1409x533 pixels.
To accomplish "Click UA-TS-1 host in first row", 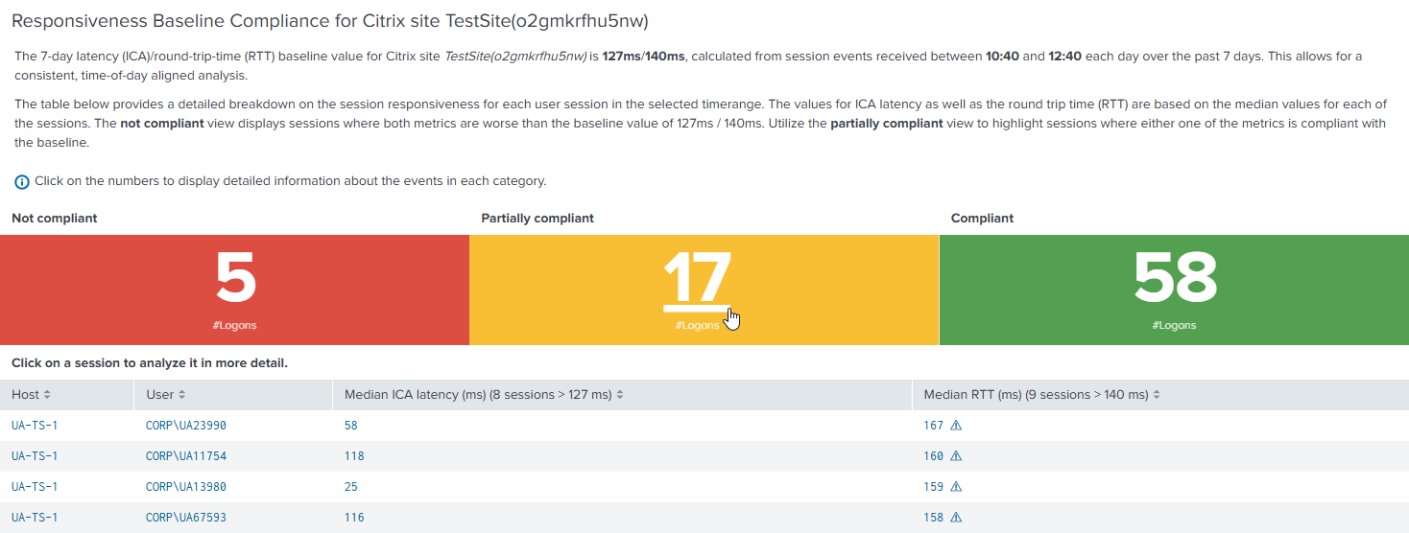I will click(x=35, y=426).
